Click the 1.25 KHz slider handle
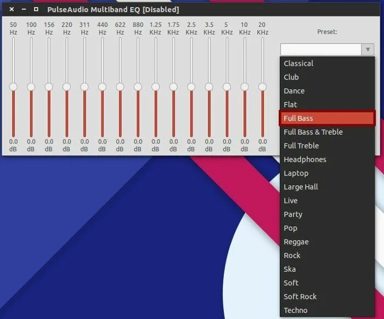Viewport: 384px width, 319px height. pos(155,87)
